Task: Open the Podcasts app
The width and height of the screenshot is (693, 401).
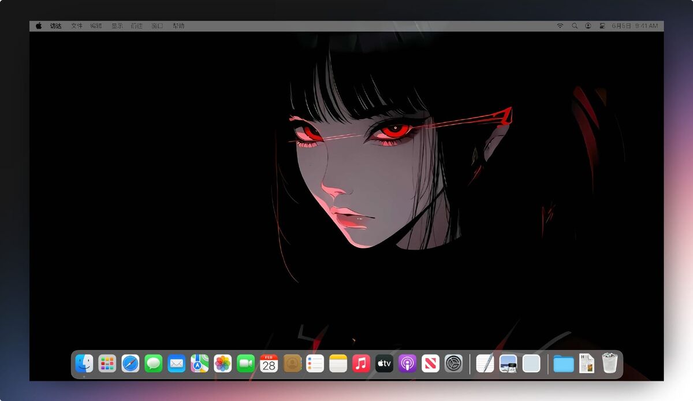Action: 408,363
